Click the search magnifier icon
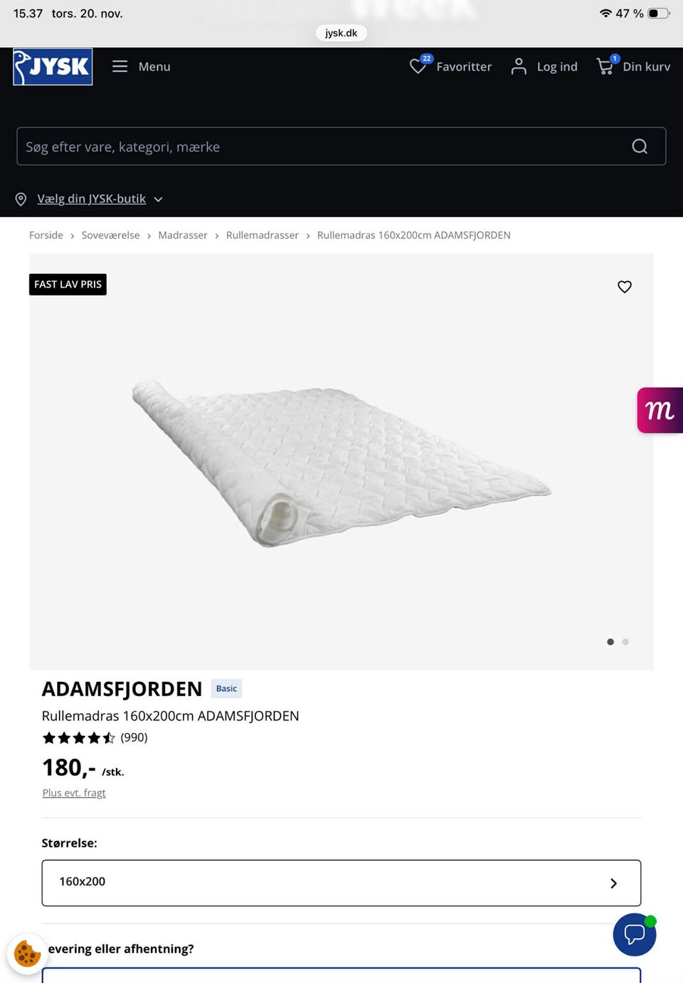683x983 pixels. point(640,147)
